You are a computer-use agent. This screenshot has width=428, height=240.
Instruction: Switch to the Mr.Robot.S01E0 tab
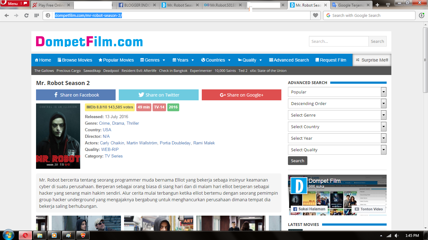(224, 5)
